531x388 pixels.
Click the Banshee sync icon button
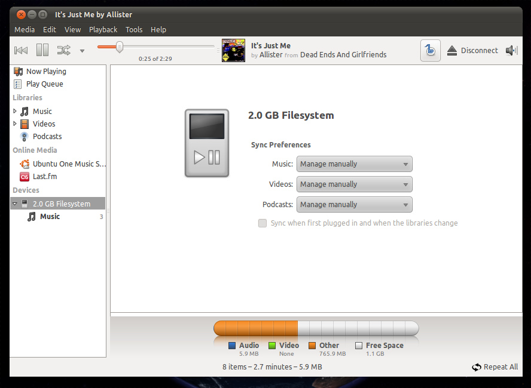click(431, 51)
